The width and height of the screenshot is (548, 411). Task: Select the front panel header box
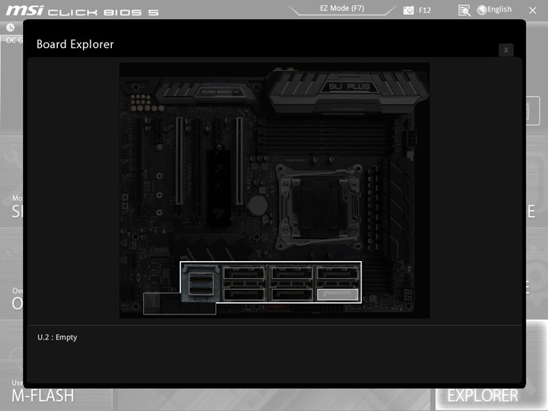[180, 304]
